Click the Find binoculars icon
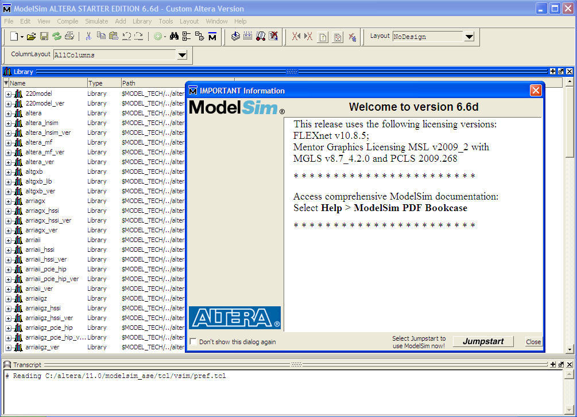The image size is (577, 417). click(x=174, y=36)
